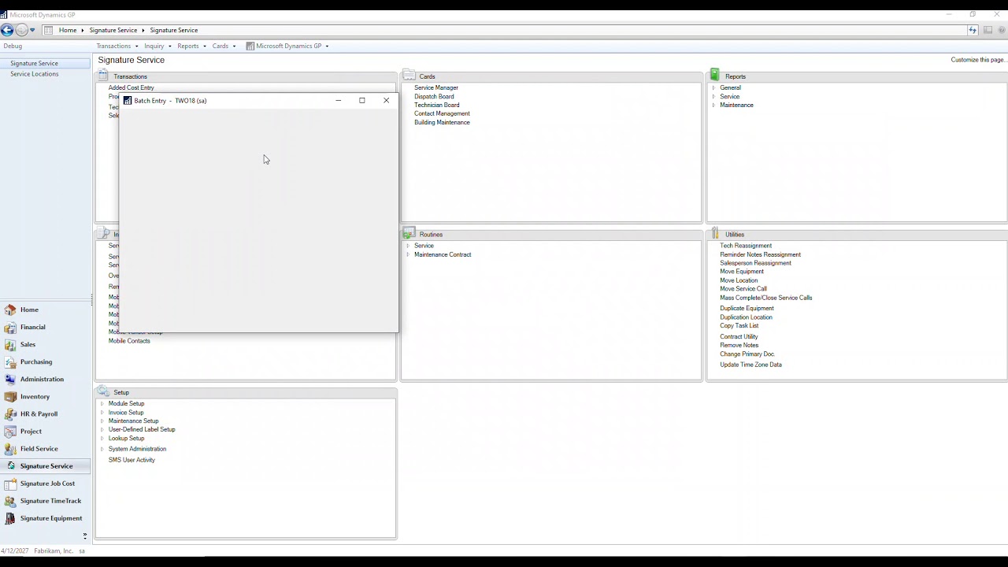This screenshot has width=1008, height=567.
Task: Open the Inventory navigation pane button
Action: click(46, 396)
